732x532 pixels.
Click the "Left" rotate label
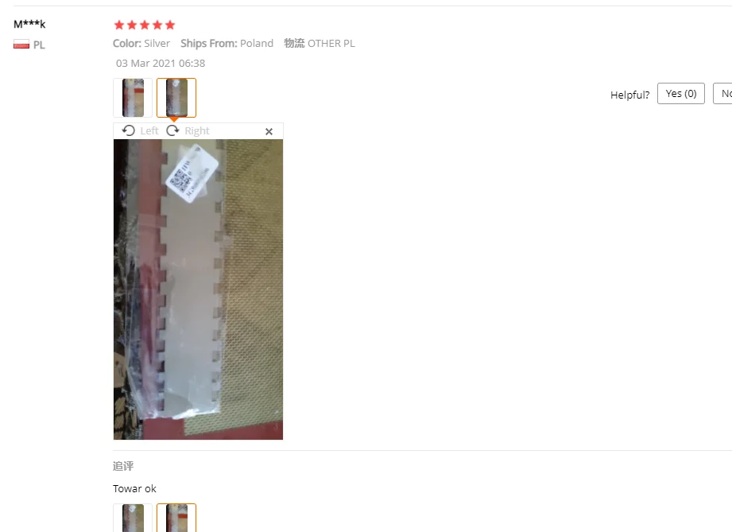pyautogui.click(x=149, y=130)
